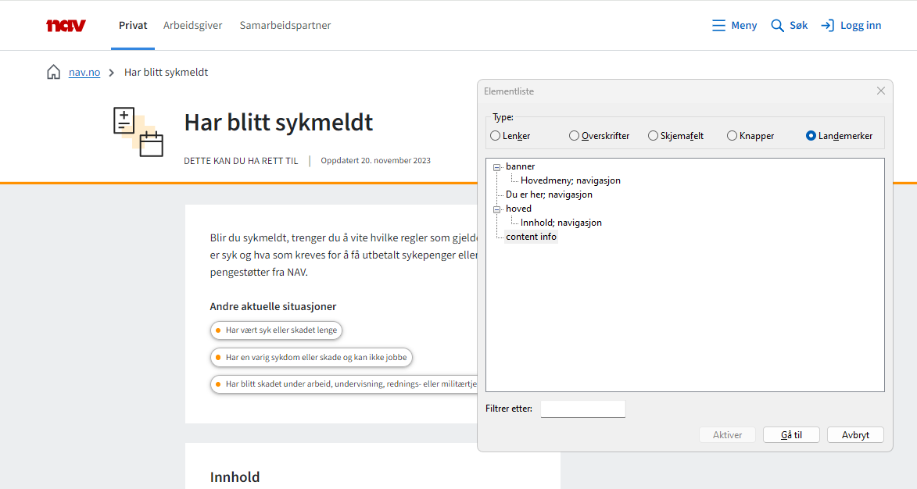
Task: Click the home breadcrumb icon
Action: coord(52,71)
